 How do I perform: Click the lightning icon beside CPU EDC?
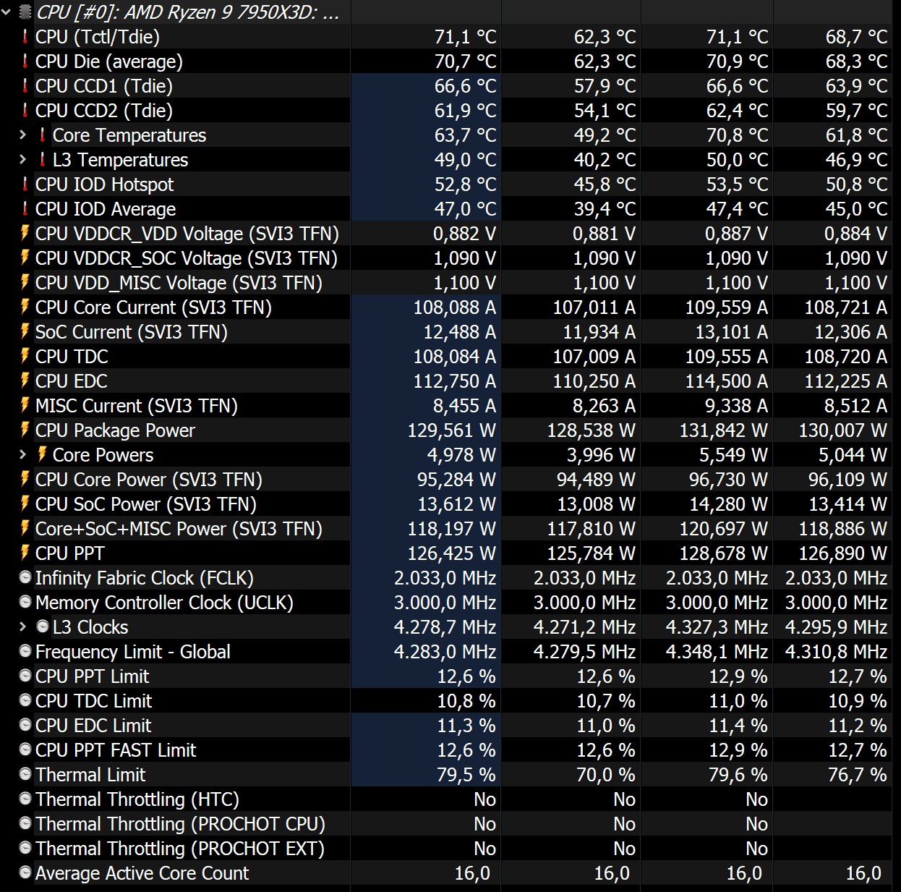click(25, 380)
